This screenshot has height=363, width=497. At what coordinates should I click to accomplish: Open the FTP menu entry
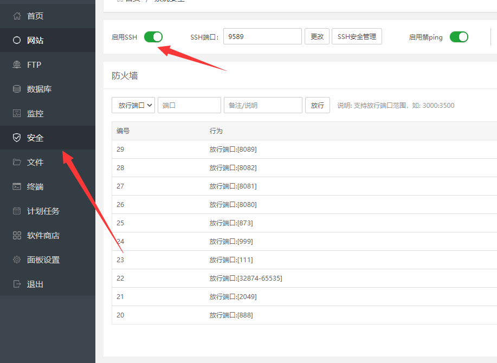[x=48, y=64]
